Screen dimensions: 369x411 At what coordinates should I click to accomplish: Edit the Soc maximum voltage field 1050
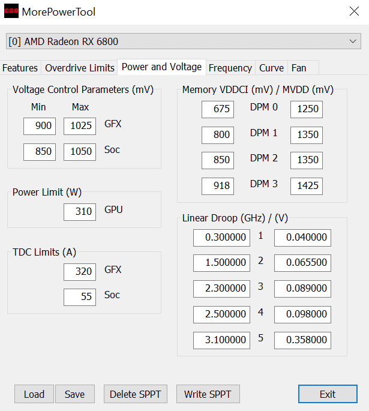(x=80, y=152)
